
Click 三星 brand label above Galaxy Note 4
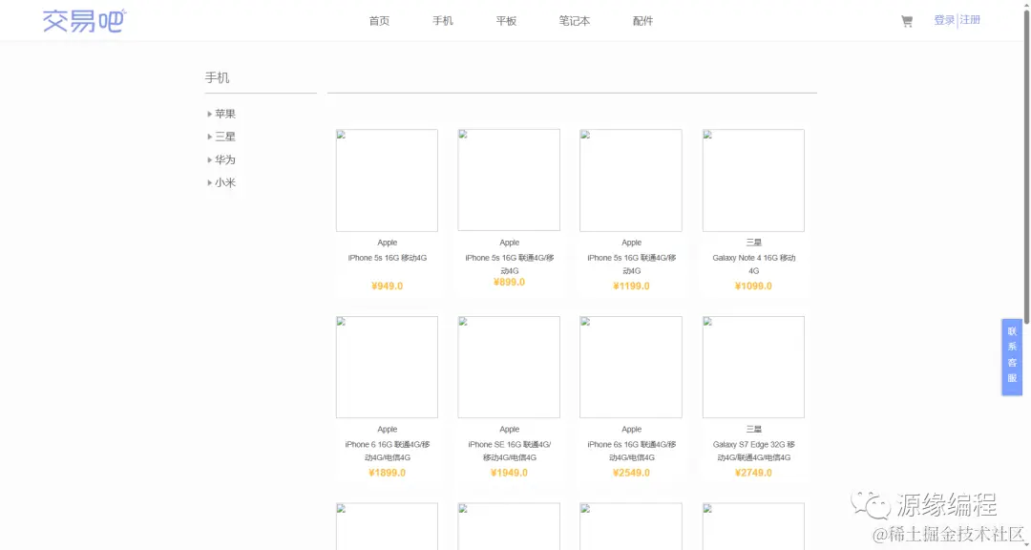point(753,243)
